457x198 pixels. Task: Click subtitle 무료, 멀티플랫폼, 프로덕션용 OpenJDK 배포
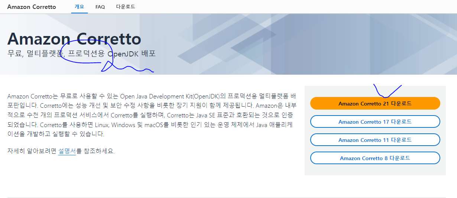pos(81,53)
